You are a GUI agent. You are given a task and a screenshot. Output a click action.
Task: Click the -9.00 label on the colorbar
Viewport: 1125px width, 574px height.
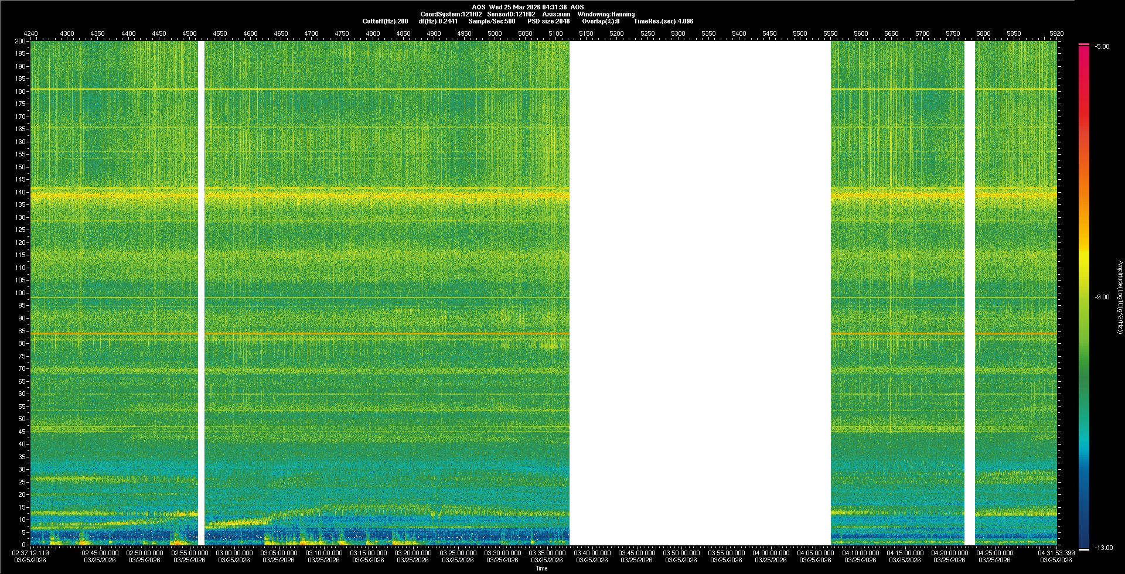pos(1102,298)
